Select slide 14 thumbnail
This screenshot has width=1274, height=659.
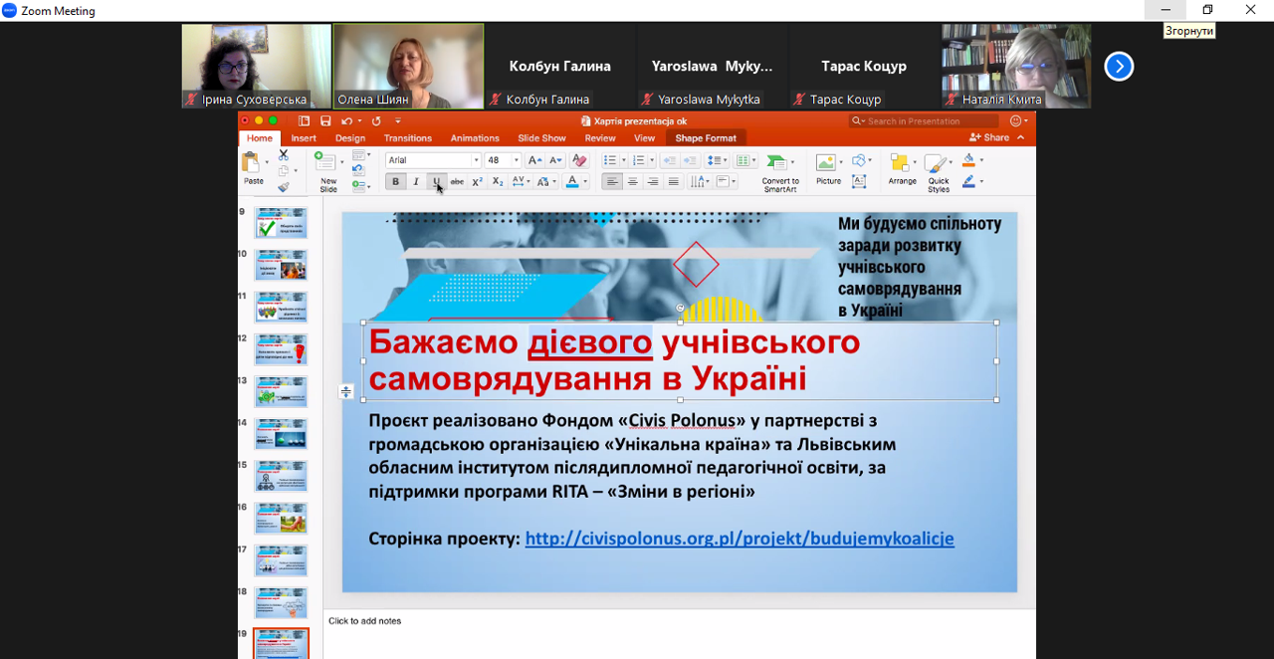[x=281, y=434]
